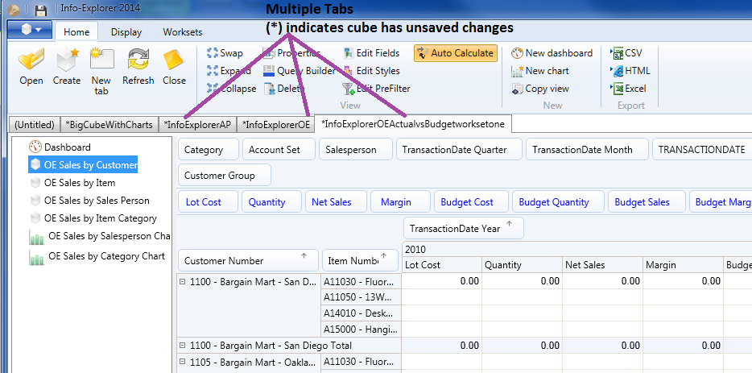Collapse the 1105 Bargain Mart Oakland row
The image size is (752, 373).
[x=183, y=363]
